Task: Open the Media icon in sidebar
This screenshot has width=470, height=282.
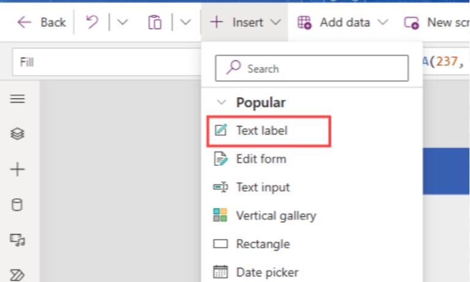Action: pos(17,240)
